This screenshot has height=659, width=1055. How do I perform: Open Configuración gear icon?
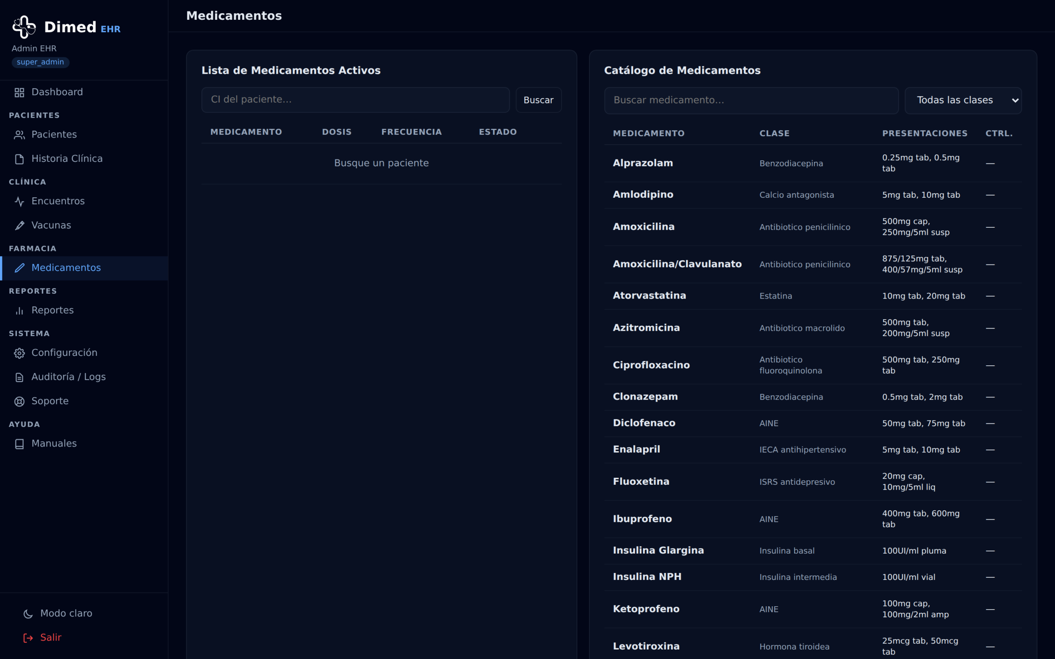pos(19,353)
